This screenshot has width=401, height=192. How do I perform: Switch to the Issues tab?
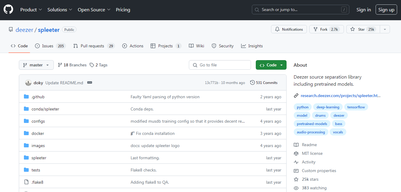pyautogui.click(x=50, y=46)
